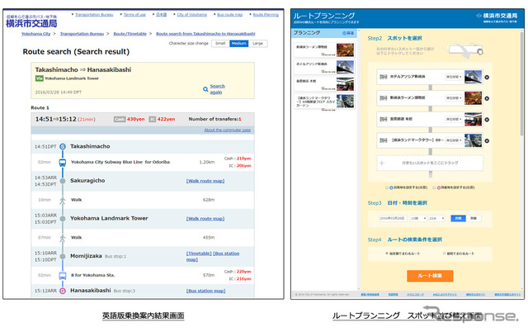Set character size to Medium
This screenshot has width=528, height=332.
click(239, 44)
